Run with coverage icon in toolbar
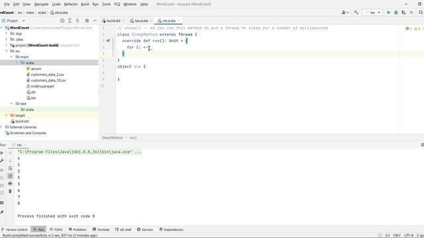The height and width of the screenshot is (238, 424). 403,13
